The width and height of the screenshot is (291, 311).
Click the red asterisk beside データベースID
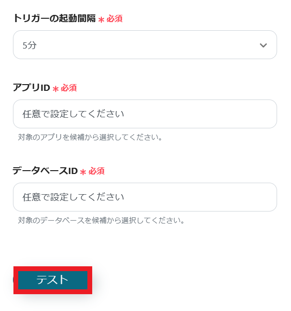(83, 172)
